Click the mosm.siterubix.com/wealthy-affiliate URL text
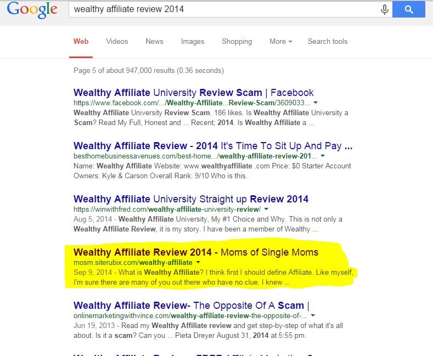Screen dimensions: 433x356 (x=133, y=262)
